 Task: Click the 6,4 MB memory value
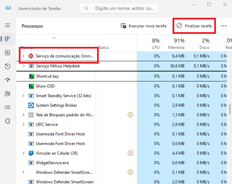click(178, 56)
